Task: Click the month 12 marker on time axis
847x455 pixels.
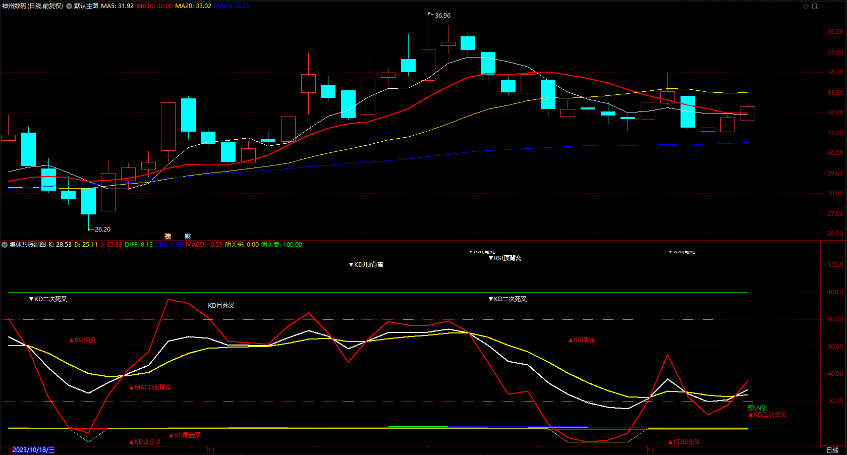Action: click(652, 450)
